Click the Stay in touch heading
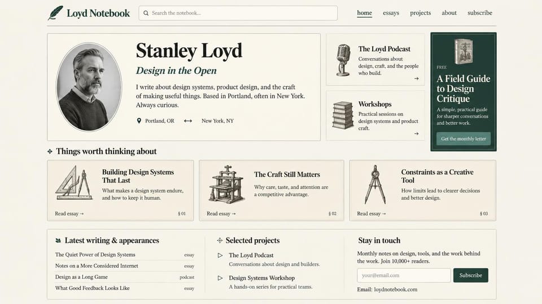This screenshot has width=542, height=304. (379, 240)
